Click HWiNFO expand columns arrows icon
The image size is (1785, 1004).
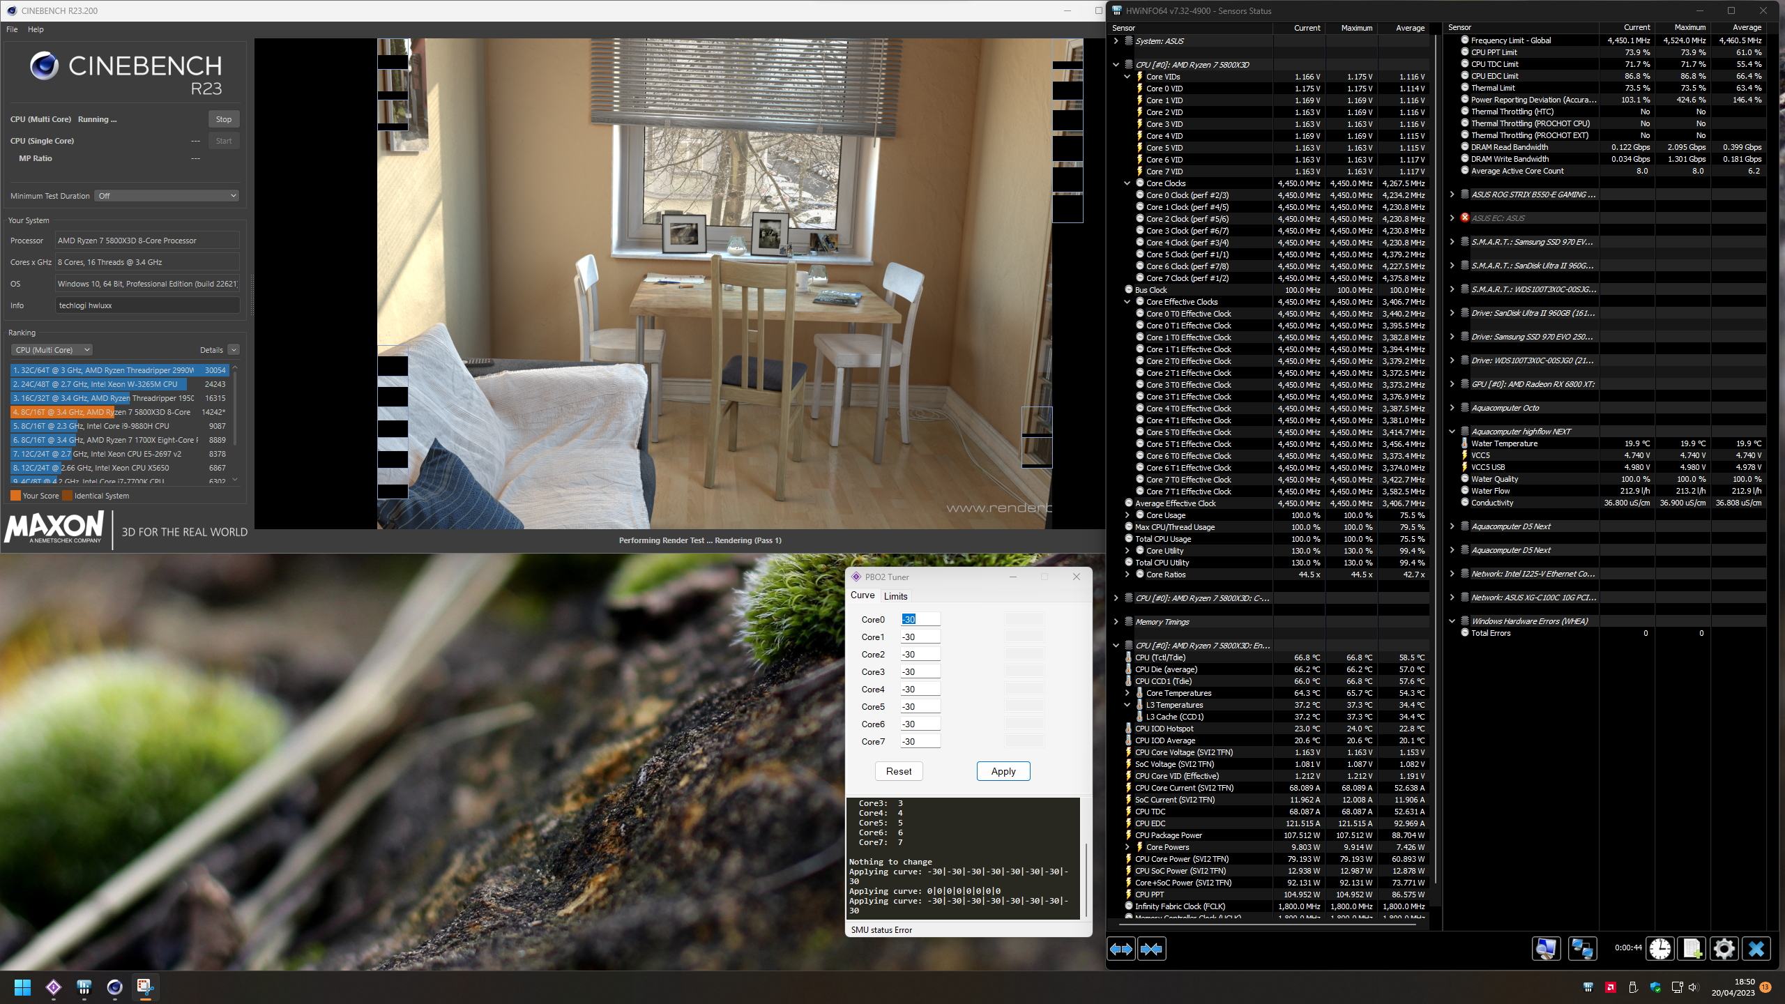coord(1121,949)
